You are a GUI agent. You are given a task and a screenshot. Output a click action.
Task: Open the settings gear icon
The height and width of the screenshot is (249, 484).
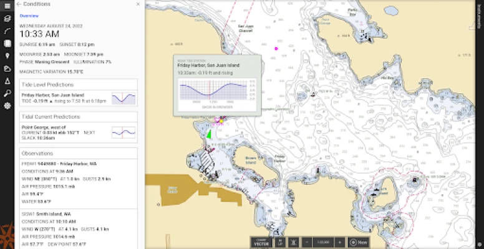click(7, 106)
